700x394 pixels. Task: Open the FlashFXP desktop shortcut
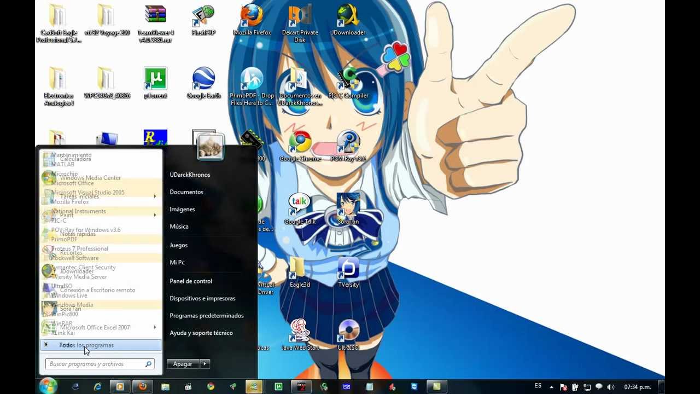coord(203,21)
